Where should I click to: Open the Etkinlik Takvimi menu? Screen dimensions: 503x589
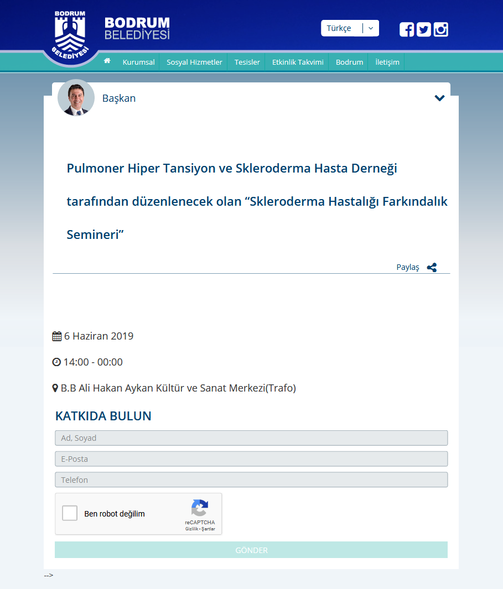(x=298, y=62)
